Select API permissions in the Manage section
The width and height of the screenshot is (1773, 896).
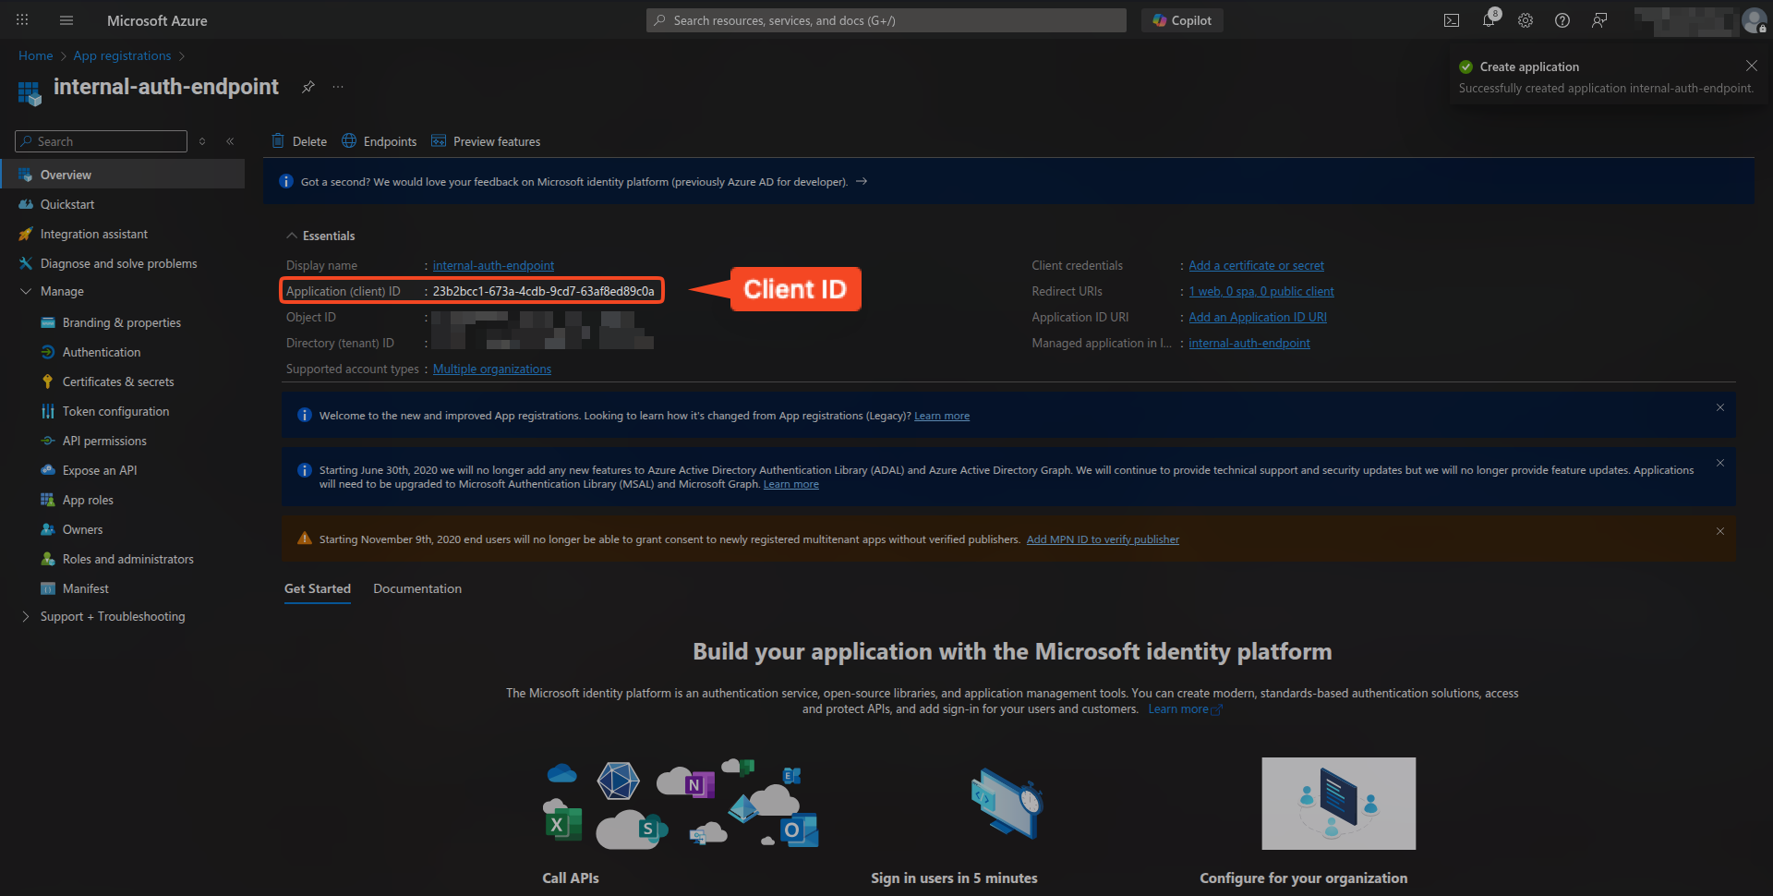[x=104, y=440]
